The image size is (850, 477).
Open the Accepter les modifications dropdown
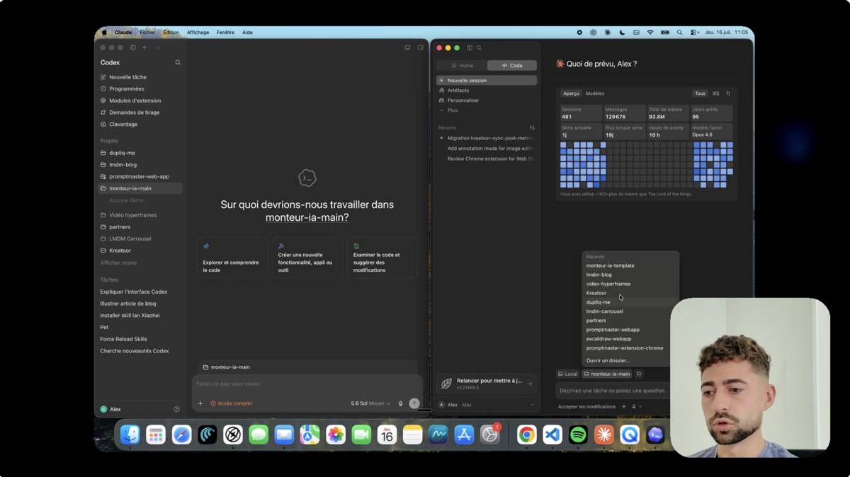587,407
